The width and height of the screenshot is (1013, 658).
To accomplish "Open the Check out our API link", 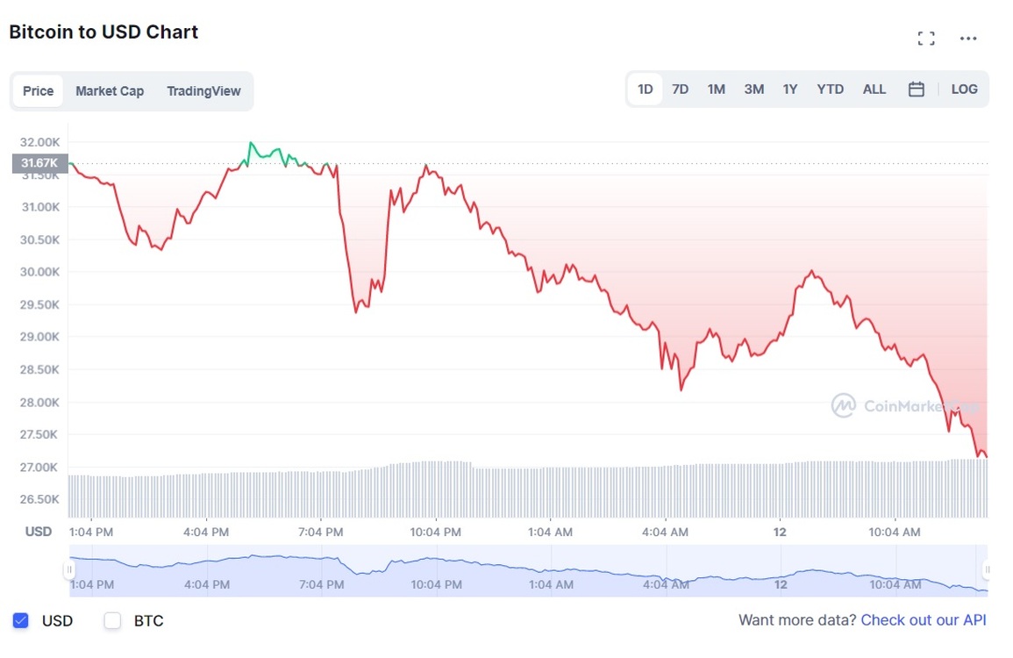I will [x=924, y=620].
